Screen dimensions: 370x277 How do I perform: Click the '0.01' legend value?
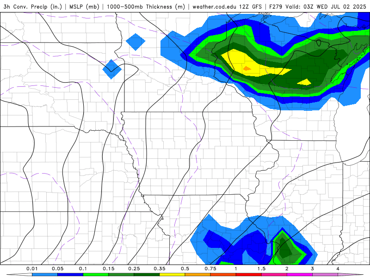click(x=32, y=269)
